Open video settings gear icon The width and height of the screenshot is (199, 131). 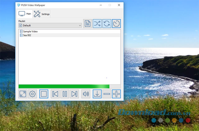[32, 94]
